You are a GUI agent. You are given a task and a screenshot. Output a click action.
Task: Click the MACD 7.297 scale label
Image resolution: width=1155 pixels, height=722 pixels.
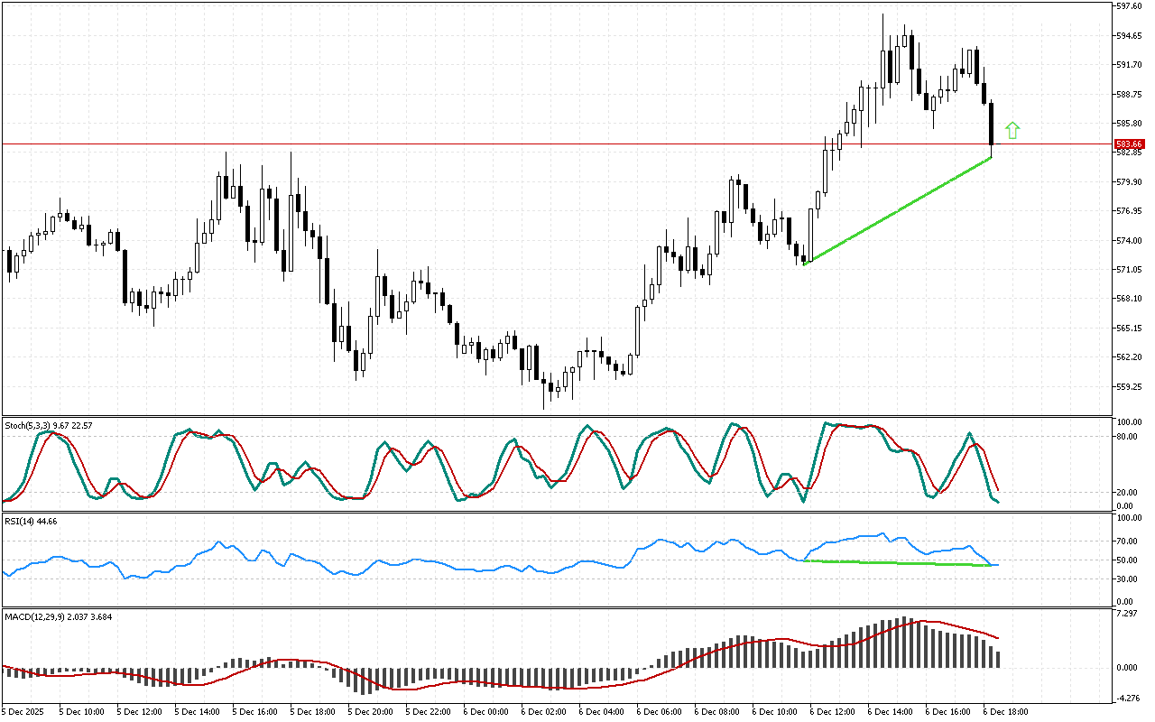point(1128,615)
